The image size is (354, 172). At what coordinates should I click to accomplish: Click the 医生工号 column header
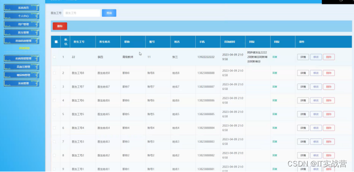click(x=79, y=42)
